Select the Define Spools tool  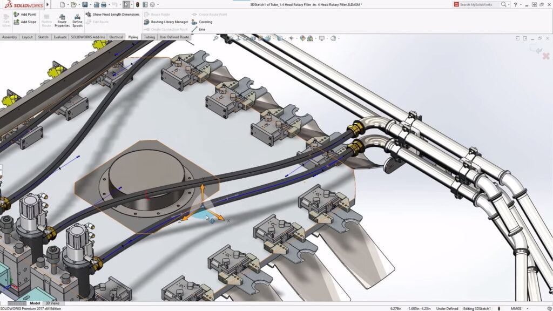pos(78,22)
